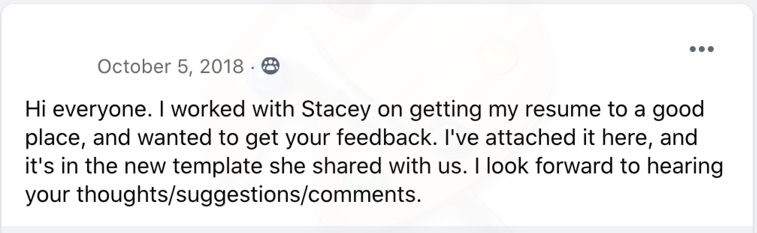Click the word "October" in the post date
The height and width of the screenshot is (233, 757).
click(x=134, y=67)
